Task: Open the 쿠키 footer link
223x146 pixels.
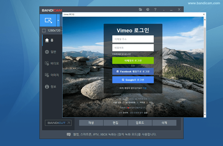Action: click(151, 103)
